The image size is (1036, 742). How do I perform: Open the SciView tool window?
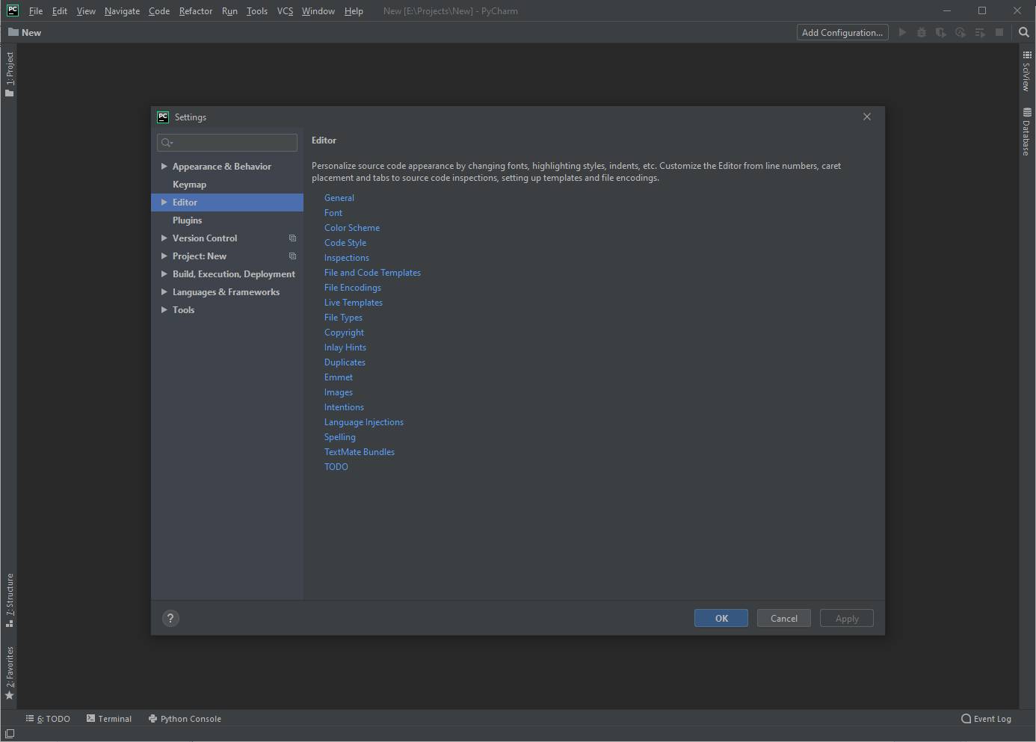pos(1027,71)
